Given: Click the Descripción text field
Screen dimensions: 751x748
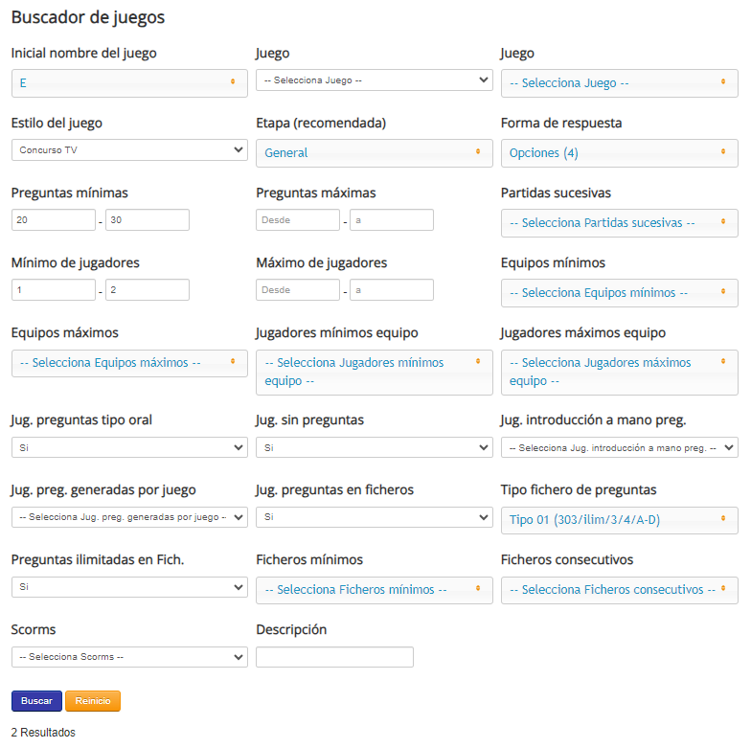Looking at the screenshot, I should 334,657.
